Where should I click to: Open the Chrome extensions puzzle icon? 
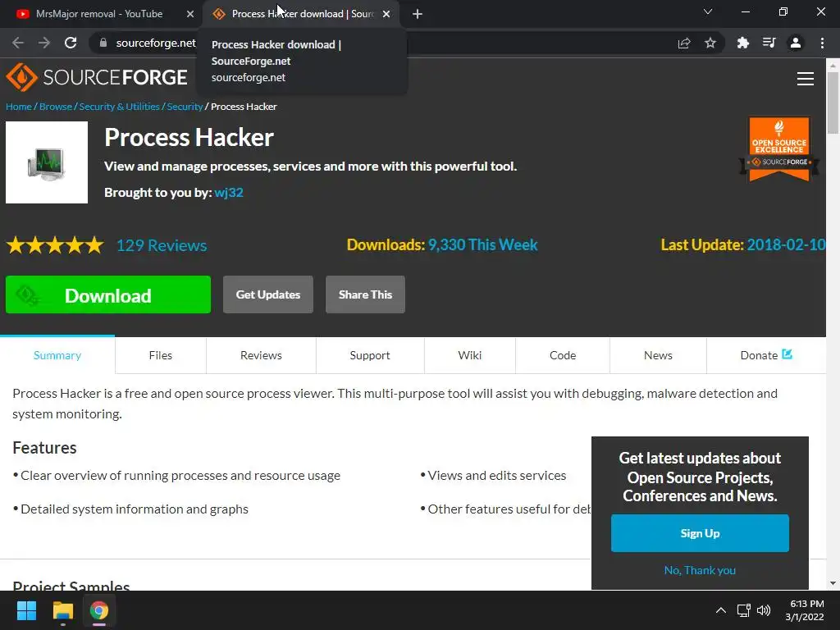(x=742, y=43)
